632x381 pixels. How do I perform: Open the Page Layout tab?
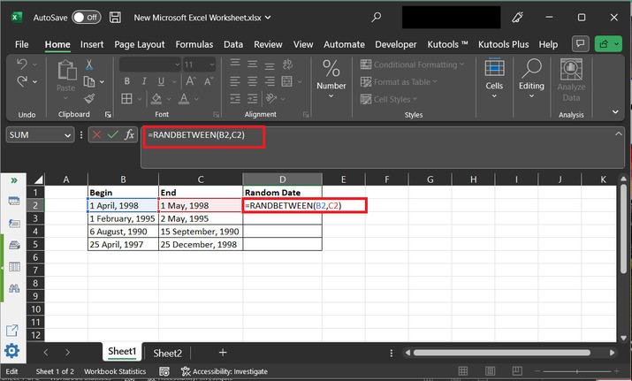139,44
